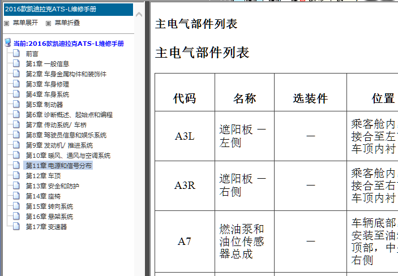The width and height of the screenshot is (398, 276).
Task: Select 第4章 车身系统 chapter
Action: point(48,94)
